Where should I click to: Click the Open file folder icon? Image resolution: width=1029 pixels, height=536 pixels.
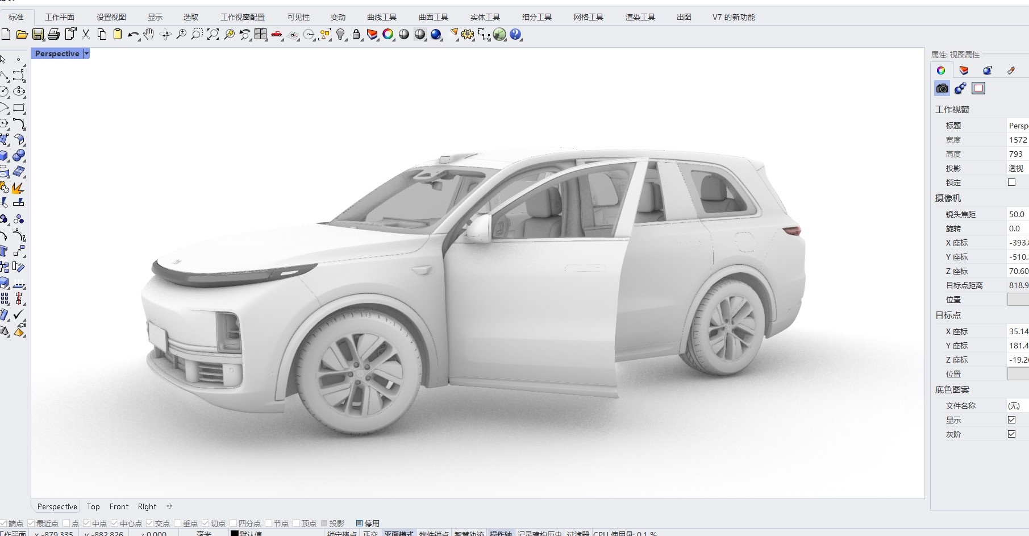click(x=22, y=35)
